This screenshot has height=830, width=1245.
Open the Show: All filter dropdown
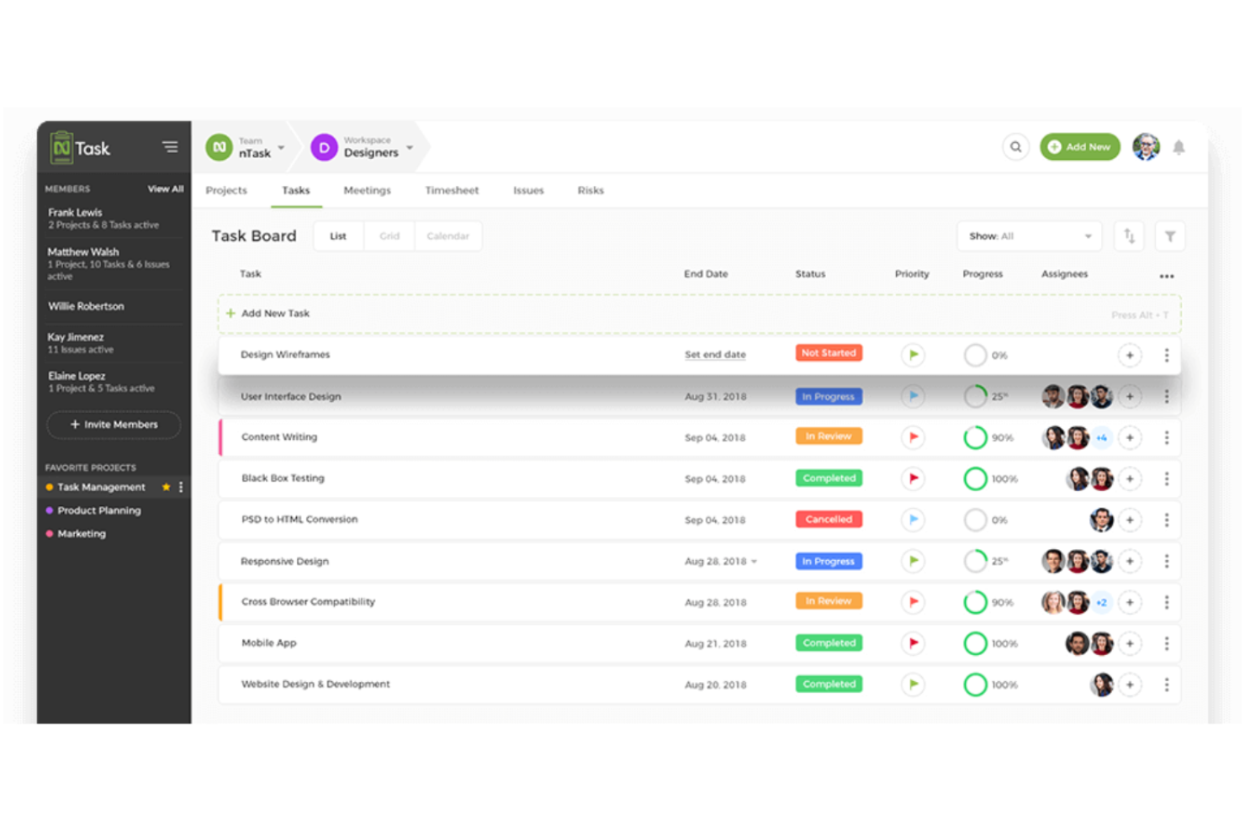click(1030, 236)
